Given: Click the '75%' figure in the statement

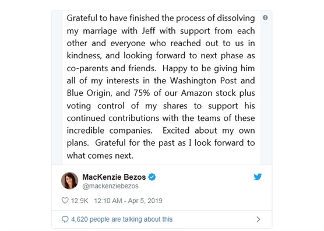Looking at the screenshot, I should 142,93.
